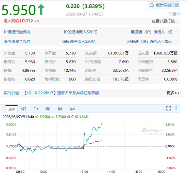Click the 港股股本 value 32.563亿
187x173 pixels.
pos(169,70)
